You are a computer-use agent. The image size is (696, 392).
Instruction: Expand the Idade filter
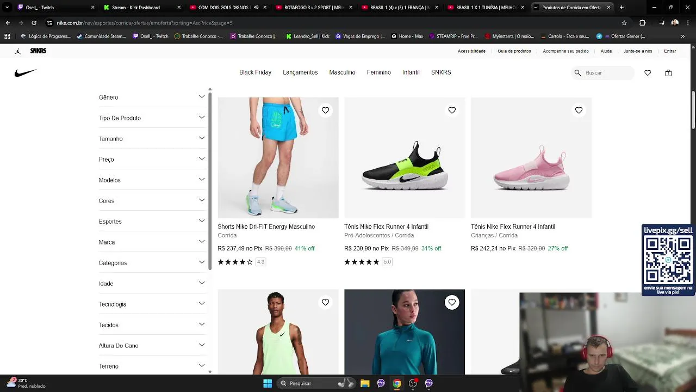(152, 283)
